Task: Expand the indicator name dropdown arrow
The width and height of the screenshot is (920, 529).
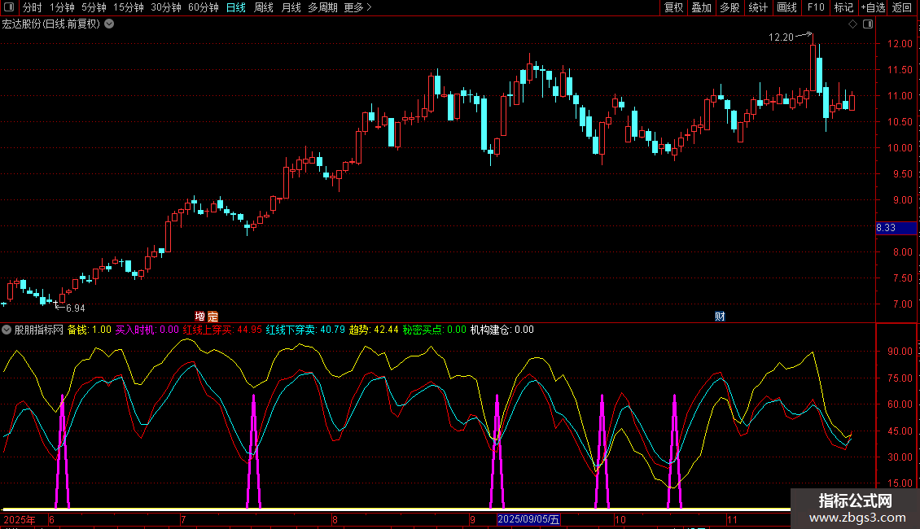Action: click(7, 330)
